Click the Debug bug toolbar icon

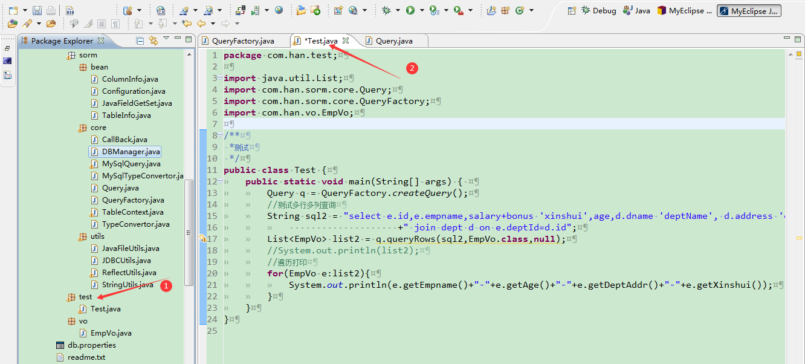386,10
